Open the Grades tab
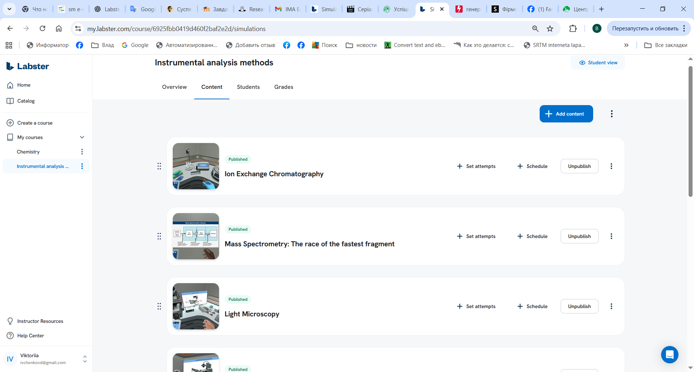694x372 pixels. (x=283, y=87)
